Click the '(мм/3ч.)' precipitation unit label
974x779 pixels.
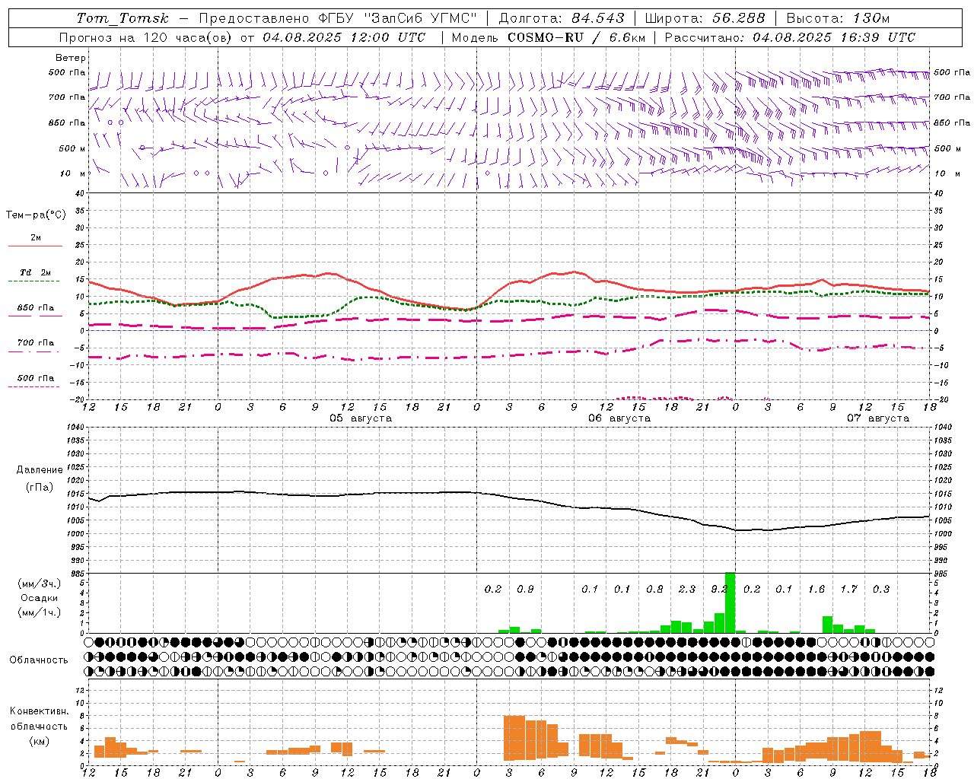[x=40, y=583]
